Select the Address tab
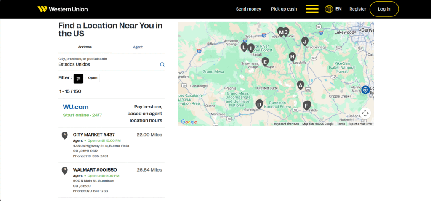This screenshot has width=431, height=201. click(85, 47)
